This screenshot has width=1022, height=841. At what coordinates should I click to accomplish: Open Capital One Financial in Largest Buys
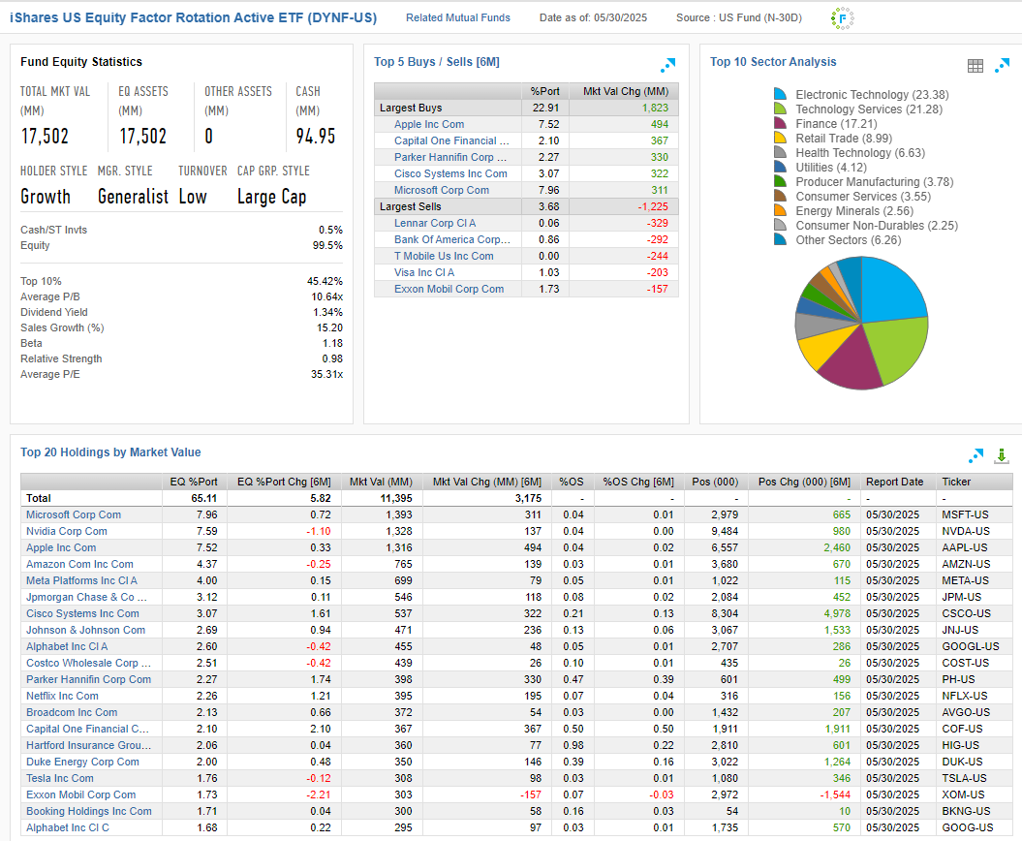451,140
